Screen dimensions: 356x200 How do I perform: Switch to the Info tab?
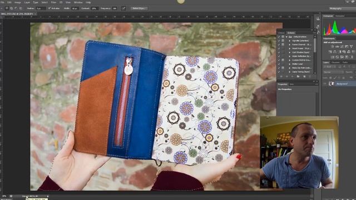291,84
